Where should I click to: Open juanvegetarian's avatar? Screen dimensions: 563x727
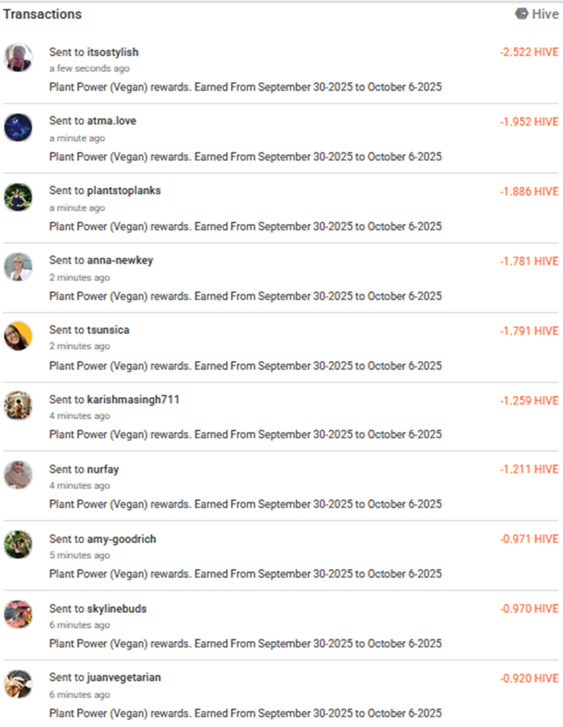18,684
